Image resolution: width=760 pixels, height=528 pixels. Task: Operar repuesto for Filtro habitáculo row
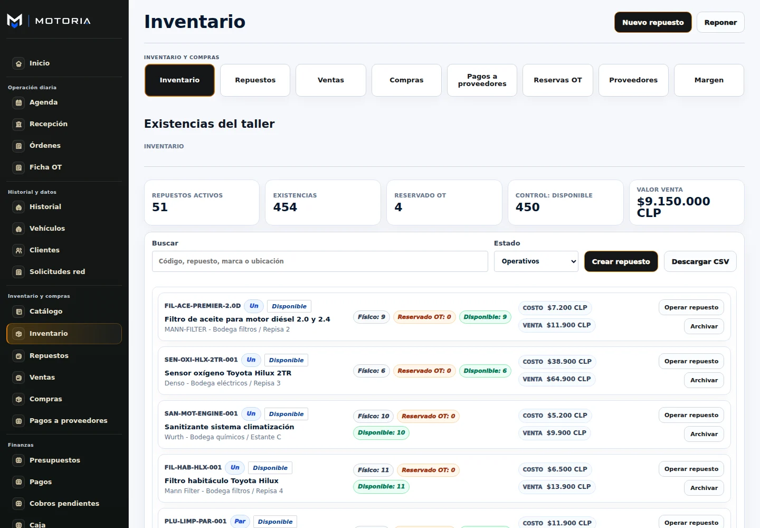691,469
